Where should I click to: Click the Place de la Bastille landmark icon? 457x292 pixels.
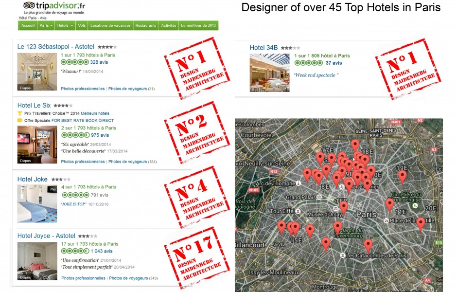[386, 220]
